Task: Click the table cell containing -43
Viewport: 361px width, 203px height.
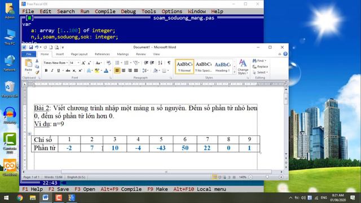Action: pyautogui.click(x=161, y=148)
